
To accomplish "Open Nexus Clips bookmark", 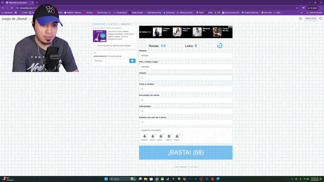I will coord(267,13).
